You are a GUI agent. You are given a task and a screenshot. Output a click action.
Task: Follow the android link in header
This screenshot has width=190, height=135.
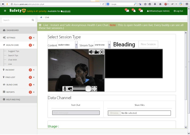(65, 11)
